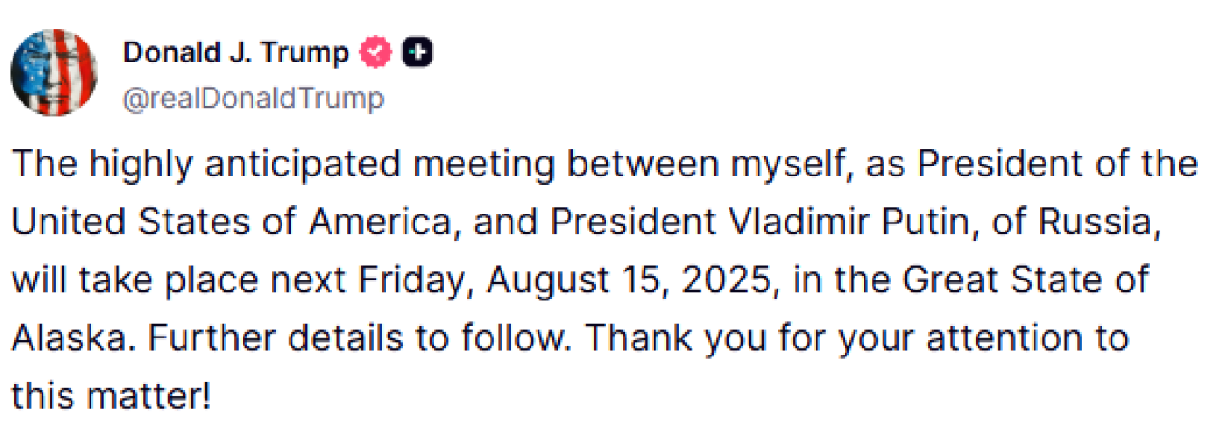Open the Donald J. Trump display name
This screenshot has width=1231, height=446.
pyautogui.click(x=235, y=53)
